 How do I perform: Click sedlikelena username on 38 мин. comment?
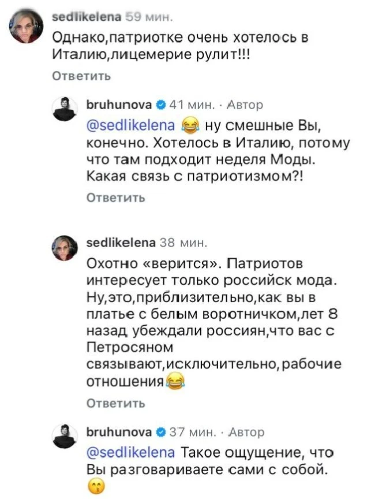(x=121, y=243)
